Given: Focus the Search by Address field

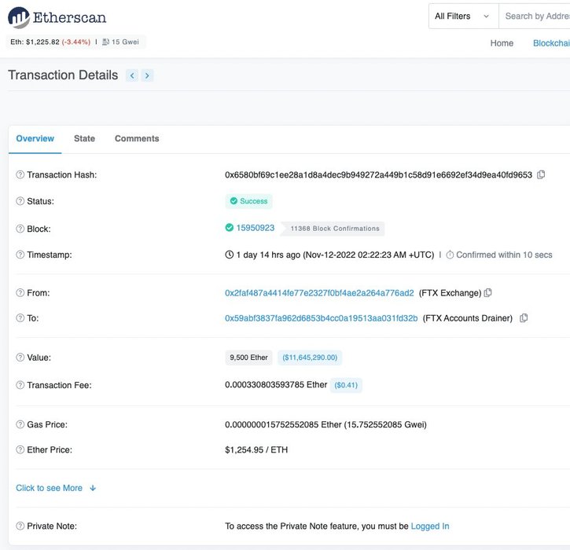Looking at the screenshot, I should click(535, 16).
